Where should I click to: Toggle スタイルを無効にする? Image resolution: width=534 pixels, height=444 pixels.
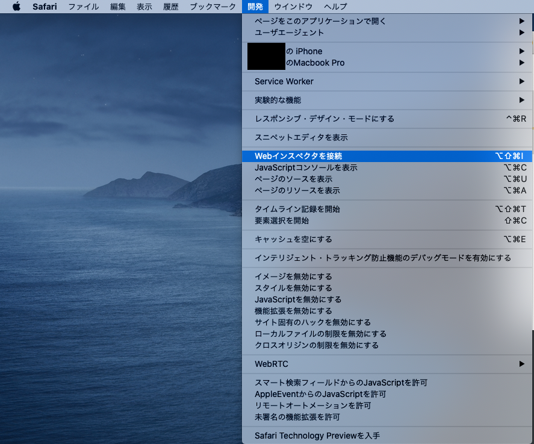tap(387, 288)
